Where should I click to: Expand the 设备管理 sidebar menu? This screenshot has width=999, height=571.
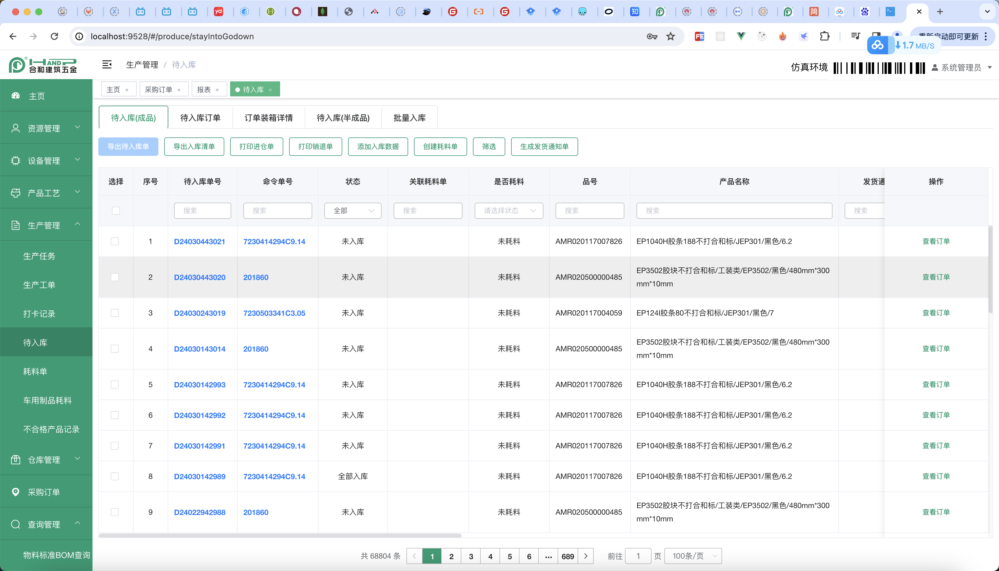pyautogui.click(x=77, y=159)
